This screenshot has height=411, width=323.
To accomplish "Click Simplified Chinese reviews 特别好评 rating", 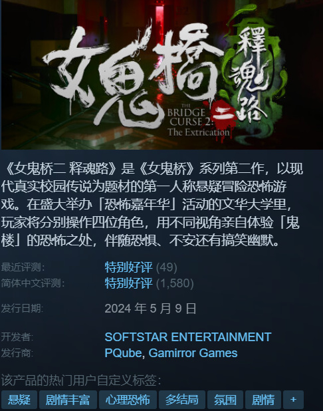I will pyautogui.click(x=128, y=283).
